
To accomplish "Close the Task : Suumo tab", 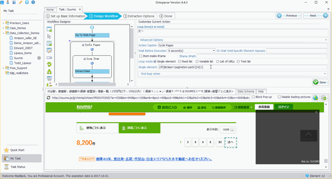I will coord(80,9).
